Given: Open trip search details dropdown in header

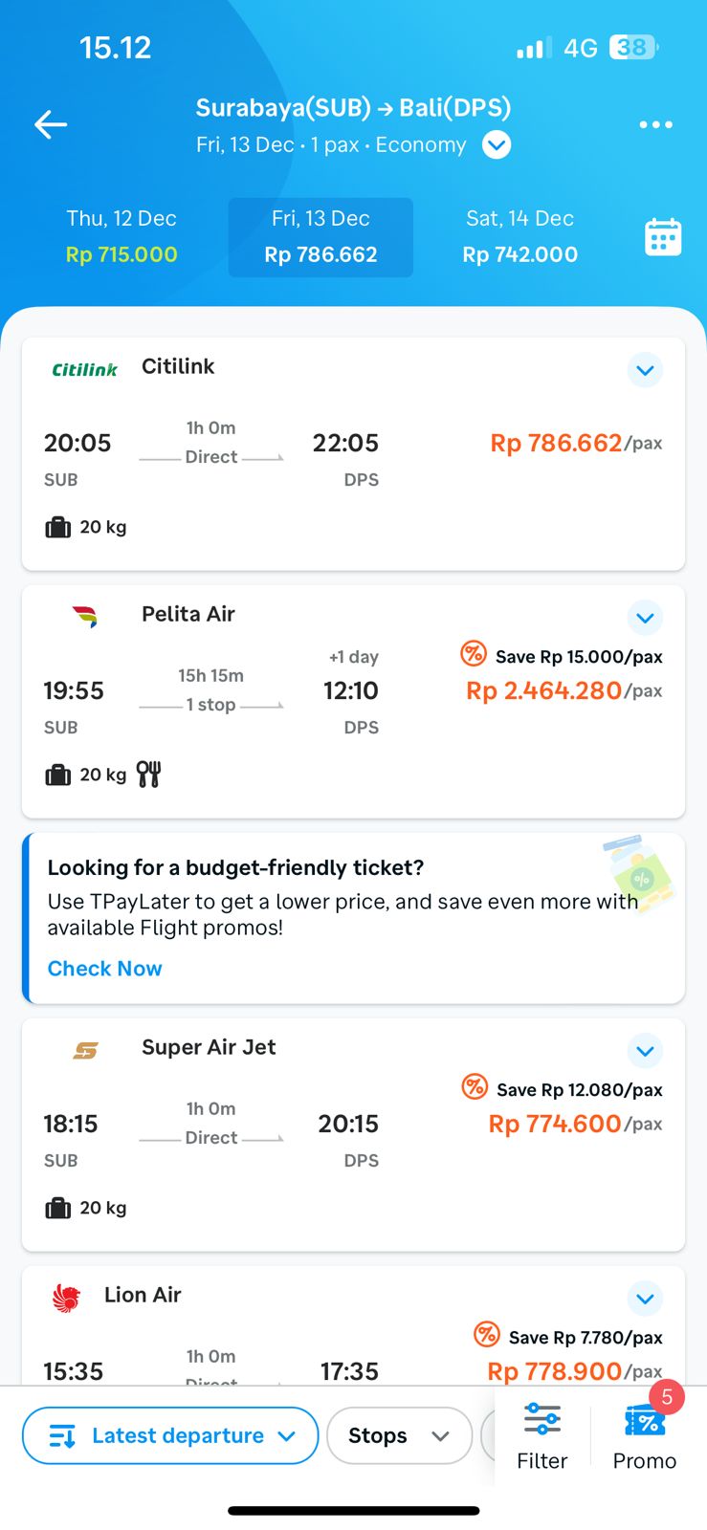Looking at the screenshot, I should pos(497,145).
